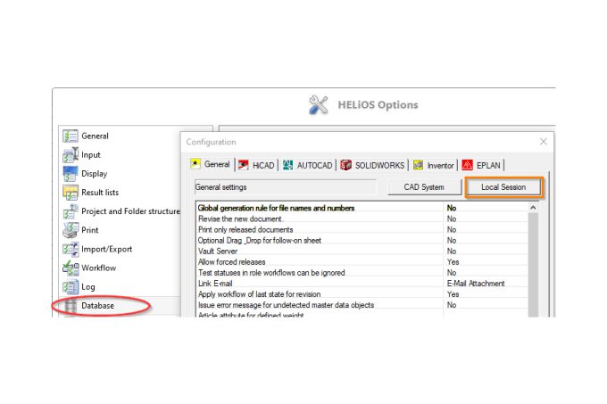Click the Input options icon
The image size is (607, 404).
[71, 155]
